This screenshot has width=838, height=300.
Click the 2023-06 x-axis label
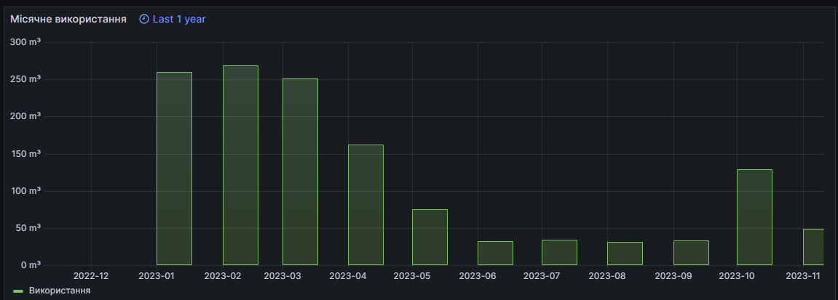pos(478,276)
